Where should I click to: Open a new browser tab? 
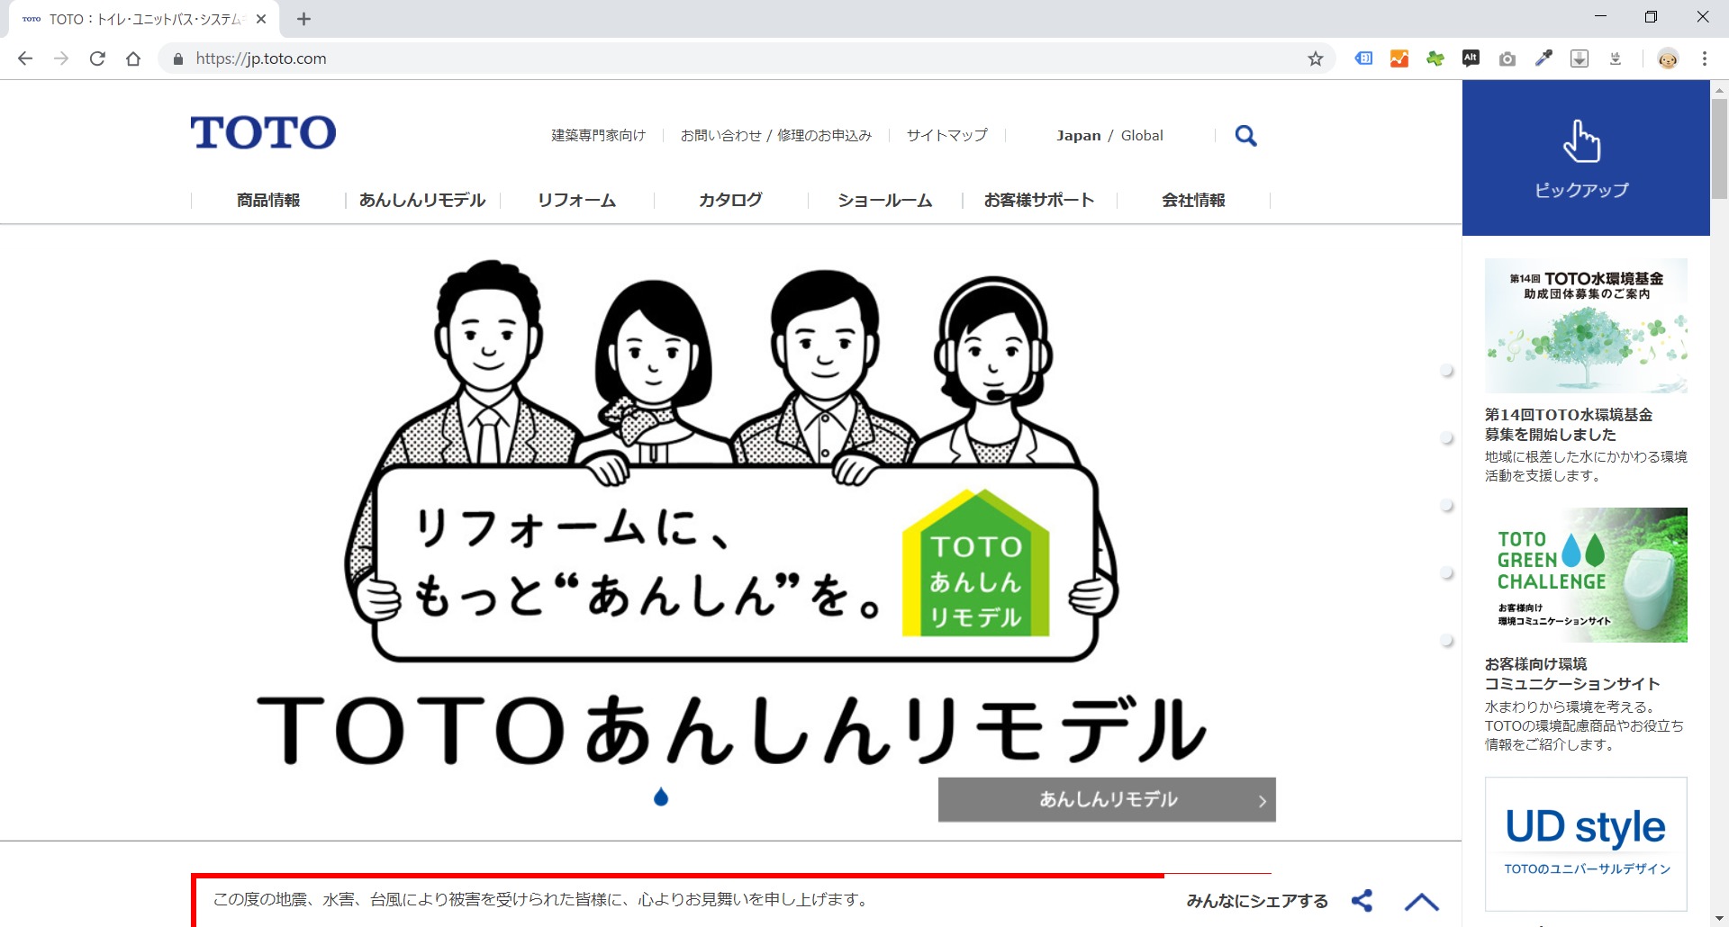[x=303, y=19]
